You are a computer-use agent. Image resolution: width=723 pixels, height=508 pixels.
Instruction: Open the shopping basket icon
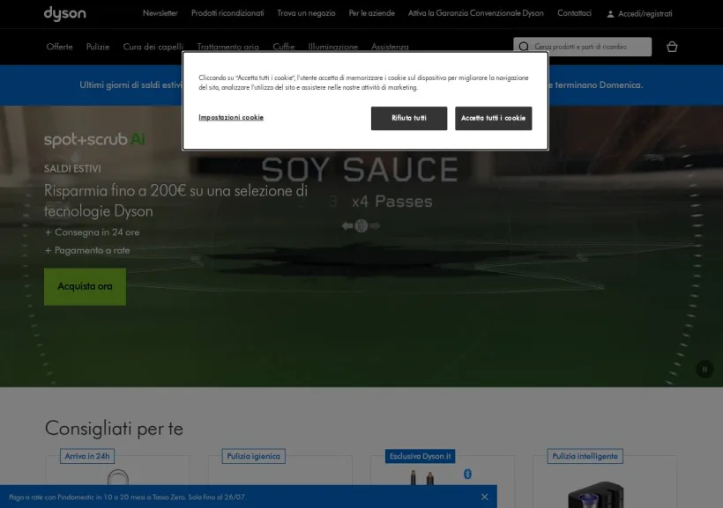pos(672,47)
